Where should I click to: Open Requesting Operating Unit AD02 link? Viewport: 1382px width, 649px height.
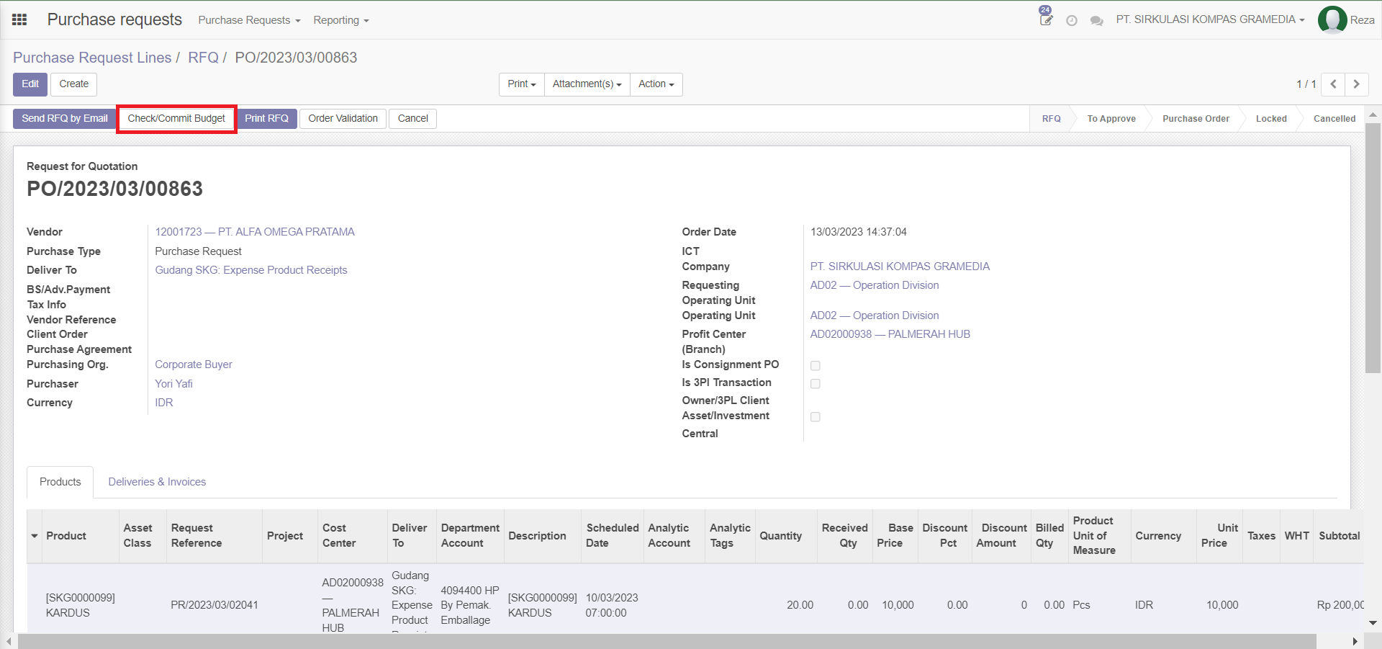(x=875, y=285)
